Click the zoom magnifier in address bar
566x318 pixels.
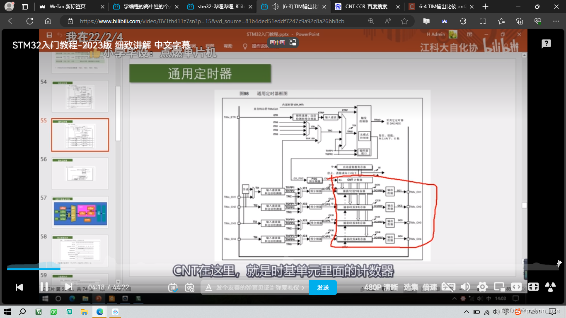pyautogui.click(x=371, y=21)
